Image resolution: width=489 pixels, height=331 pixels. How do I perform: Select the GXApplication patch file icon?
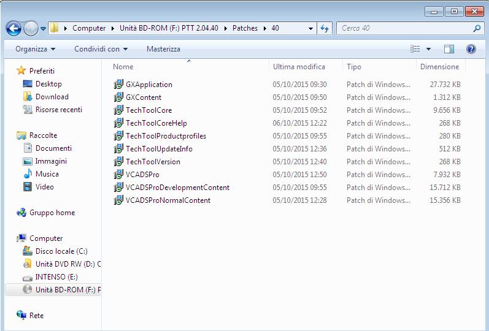pos(118,85)
